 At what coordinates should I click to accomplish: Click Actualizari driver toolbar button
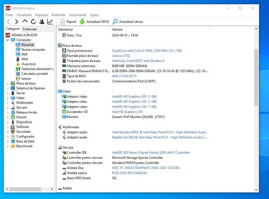[128, 21]
